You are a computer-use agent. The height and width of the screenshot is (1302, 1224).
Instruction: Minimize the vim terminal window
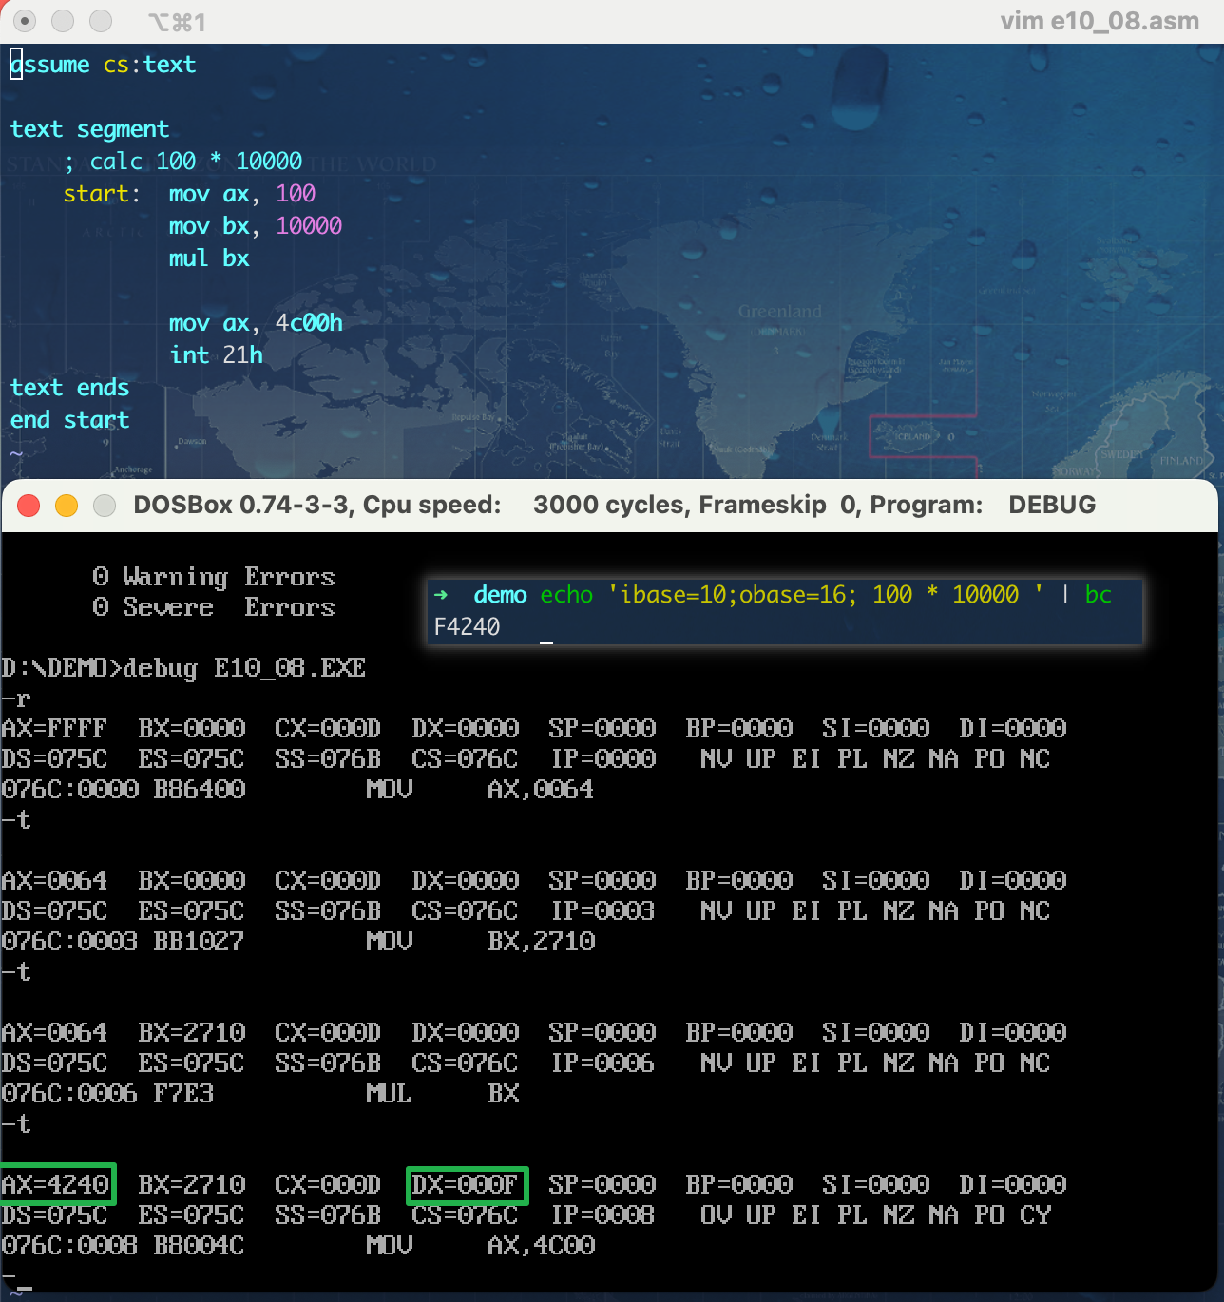(x=63, y=21)
